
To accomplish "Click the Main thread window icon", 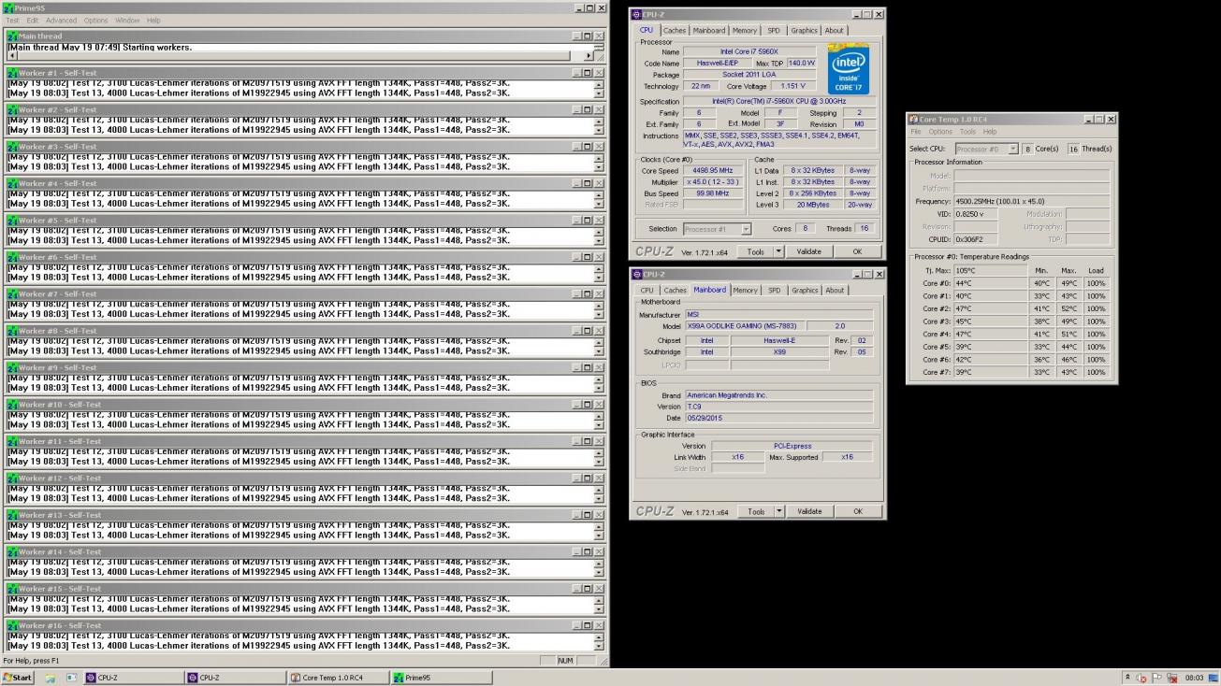I will point(13,36).
